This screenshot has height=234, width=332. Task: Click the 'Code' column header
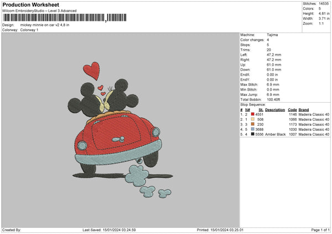click(x=292, y=110)
